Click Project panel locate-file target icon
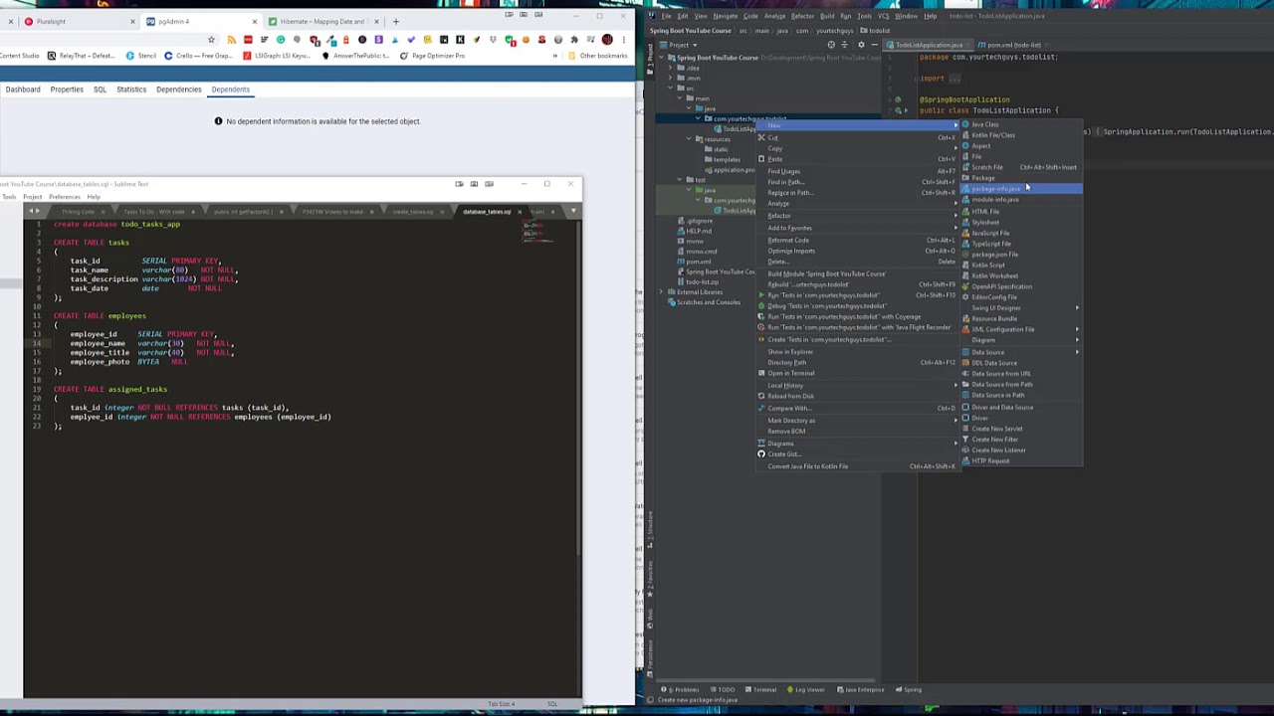The image size is (1274, 716). coord(831,45)
